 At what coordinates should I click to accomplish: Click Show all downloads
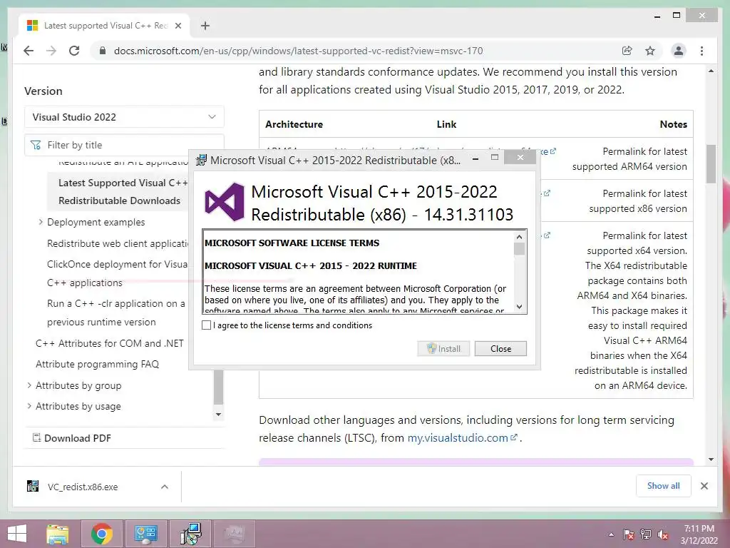click(663, 486)
